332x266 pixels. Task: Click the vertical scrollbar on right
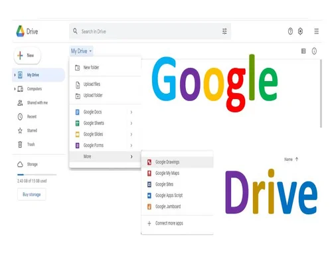click(x=321, y=94)
